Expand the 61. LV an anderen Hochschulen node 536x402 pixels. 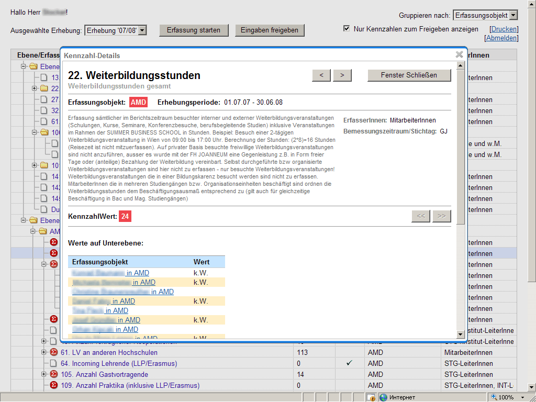[44, 352]
